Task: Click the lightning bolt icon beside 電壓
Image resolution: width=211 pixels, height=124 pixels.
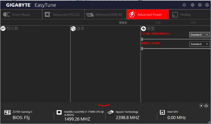Action: [143, 29]
